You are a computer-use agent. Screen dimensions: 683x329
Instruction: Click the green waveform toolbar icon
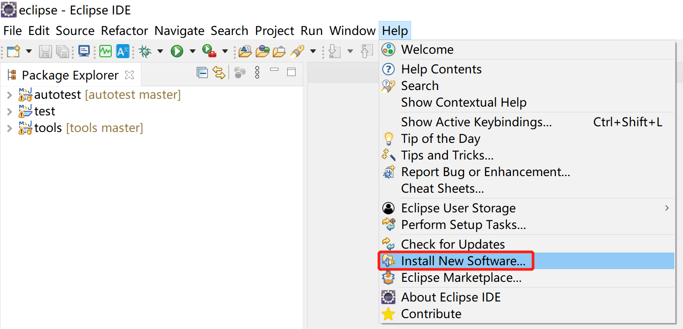click(x=106, y=51)
